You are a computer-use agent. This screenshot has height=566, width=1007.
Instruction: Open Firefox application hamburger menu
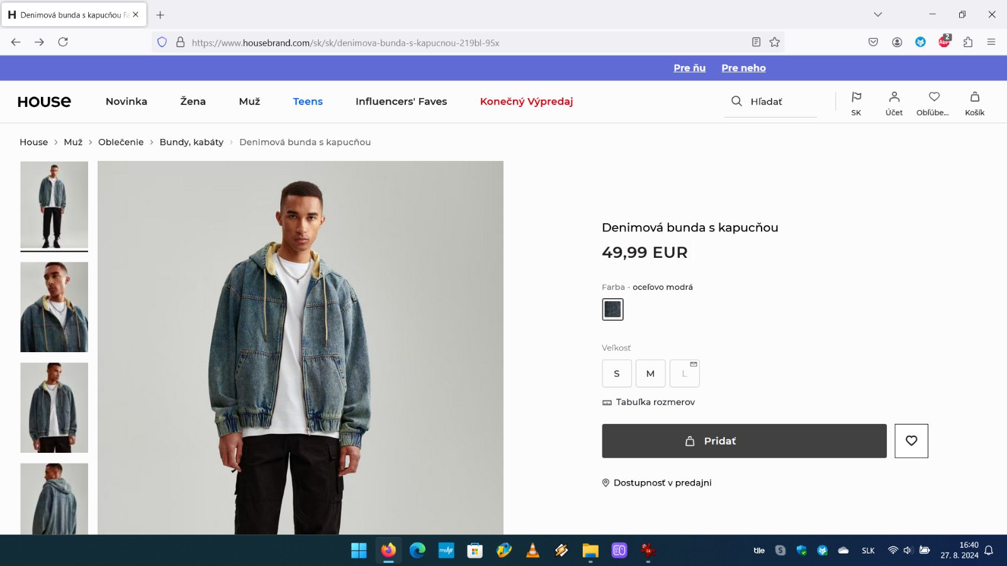click(x=991, y=42)
